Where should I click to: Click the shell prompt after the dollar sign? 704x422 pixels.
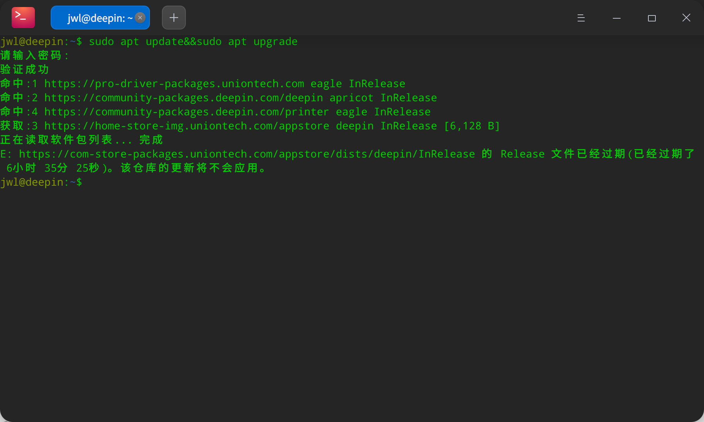[x=88, y=182]
